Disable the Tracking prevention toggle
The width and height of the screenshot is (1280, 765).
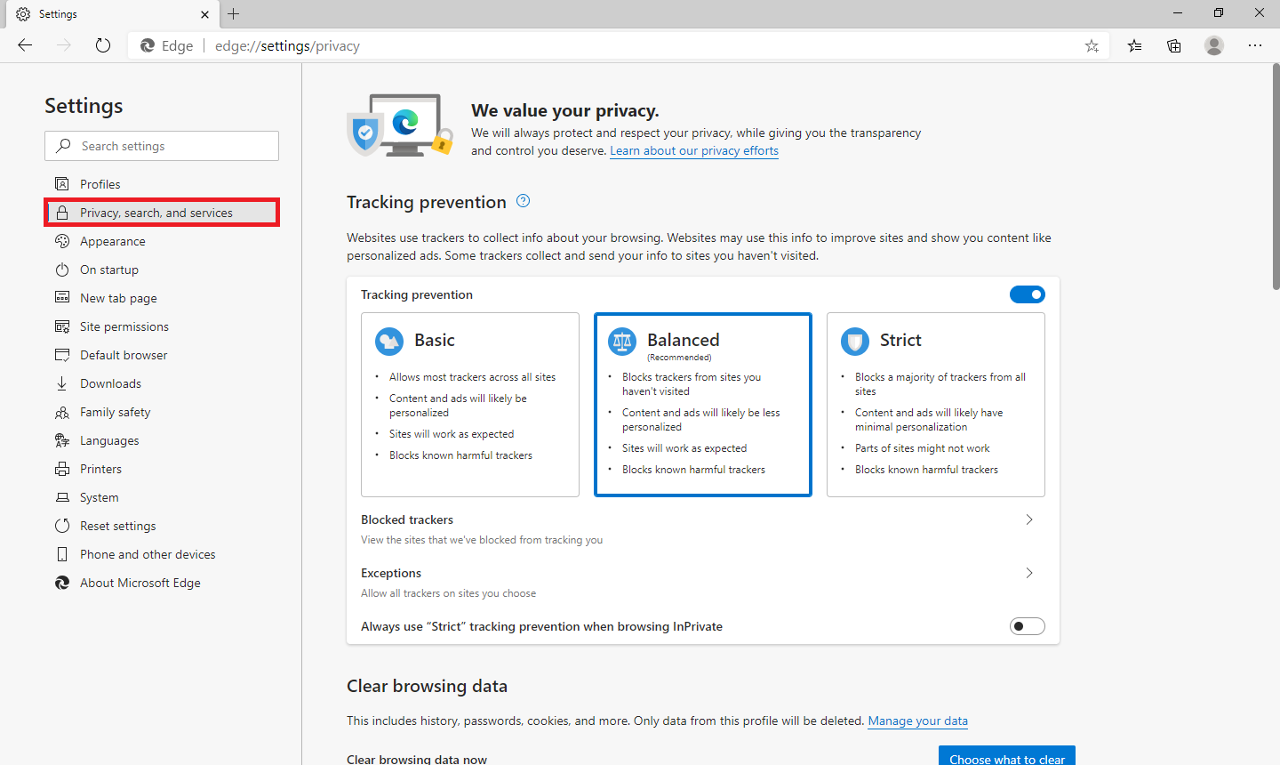pyautogui.click(x=1028, y=294)
